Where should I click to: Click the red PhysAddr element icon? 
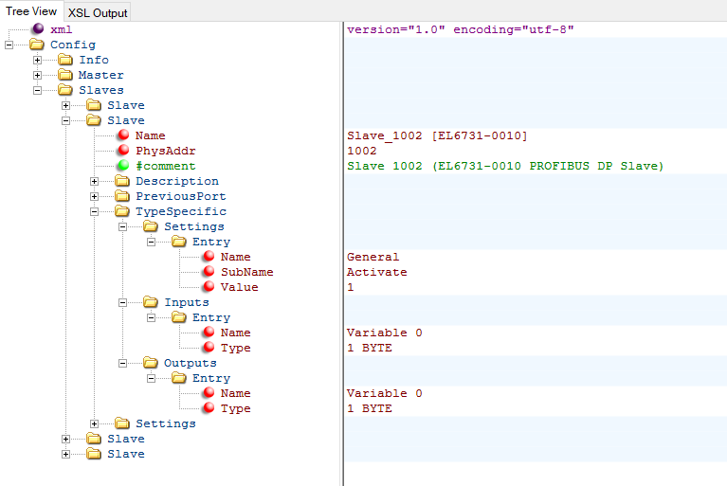122,151
